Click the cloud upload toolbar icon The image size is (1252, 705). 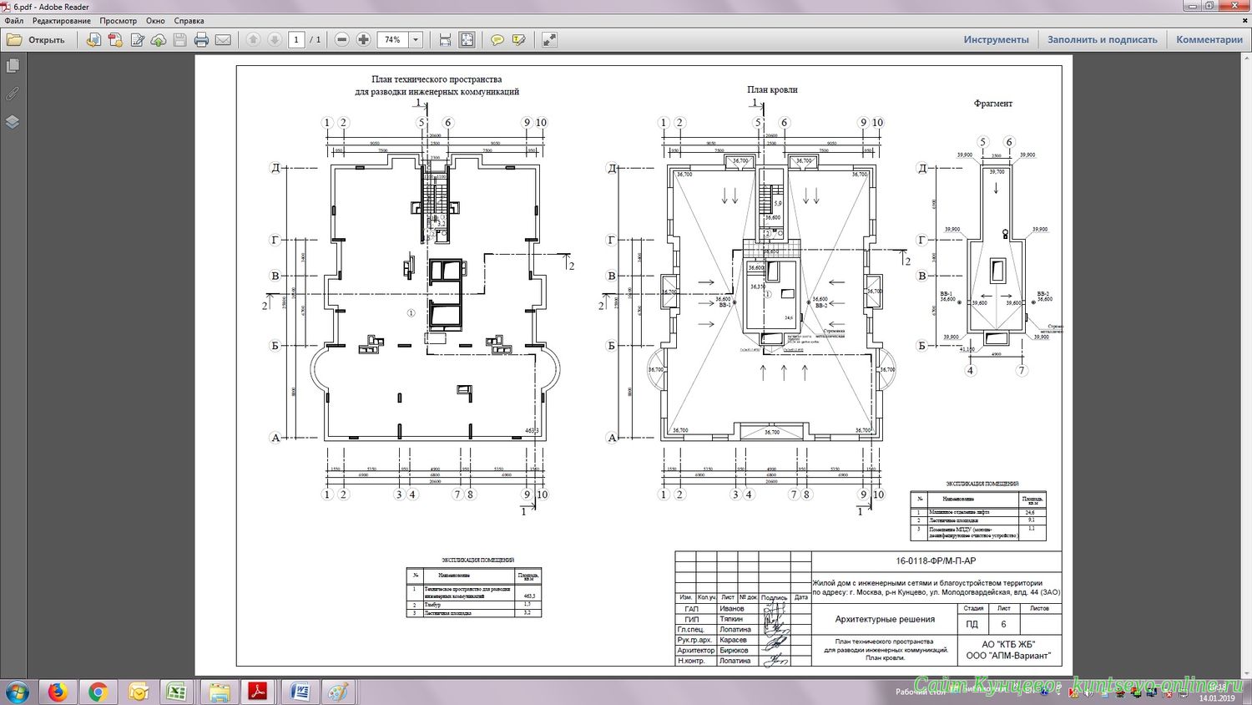pos(159,39)
